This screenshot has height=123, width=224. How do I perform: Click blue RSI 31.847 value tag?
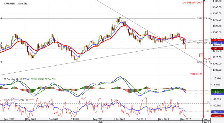(x=217, y=112)
